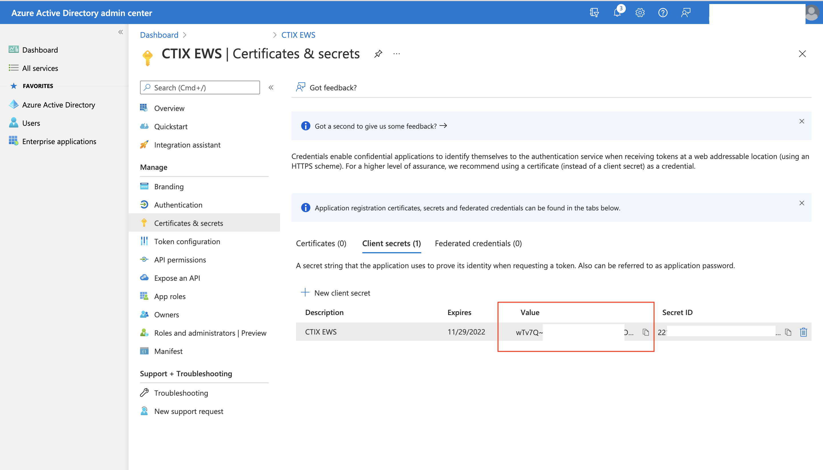Open the notifications bell

[x=617, y=13]
